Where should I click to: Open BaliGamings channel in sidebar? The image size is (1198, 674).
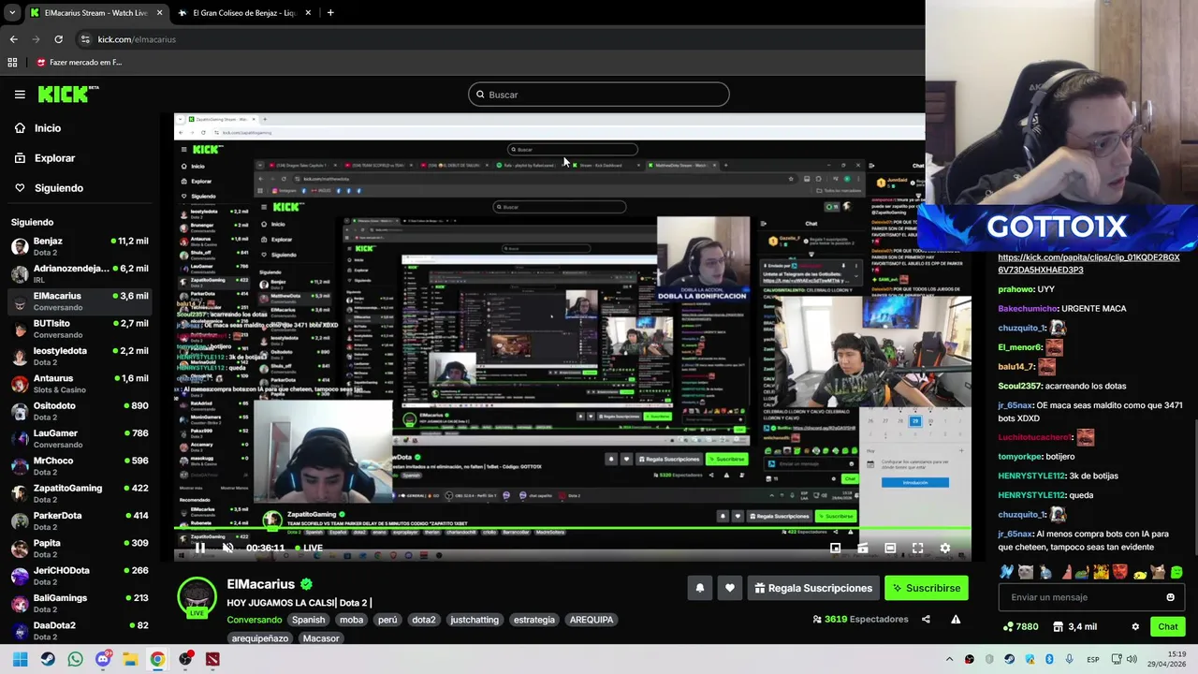pyautogui.click(x=80, y=603)
